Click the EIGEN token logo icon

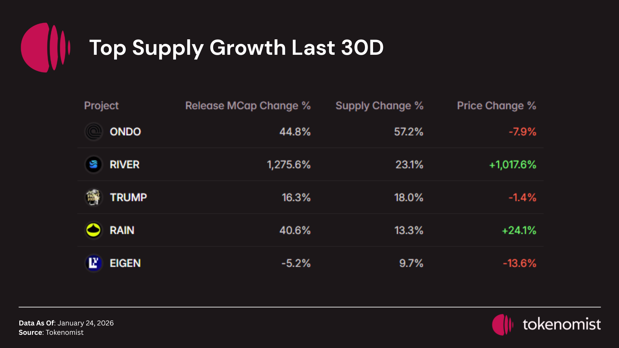(93, 263)
